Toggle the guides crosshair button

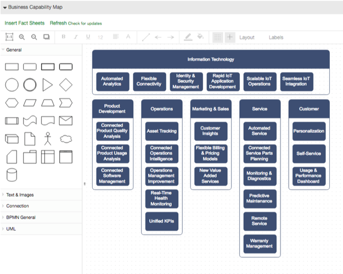coord(230,37)
